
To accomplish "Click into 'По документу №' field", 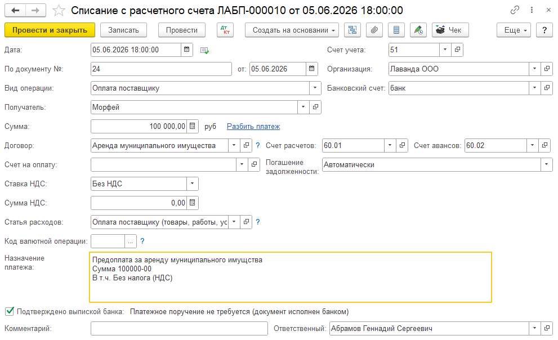I will (161, 69).
